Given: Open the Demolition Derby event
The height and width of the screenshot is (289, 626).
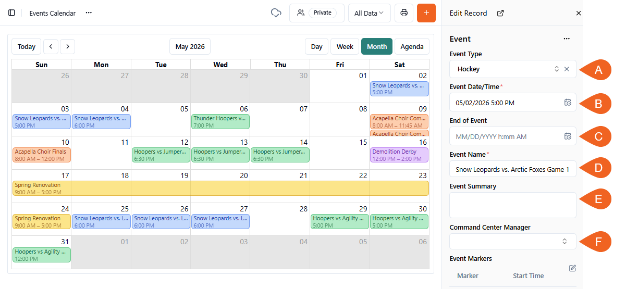Looking at the screenshot, I should [399, 155].
